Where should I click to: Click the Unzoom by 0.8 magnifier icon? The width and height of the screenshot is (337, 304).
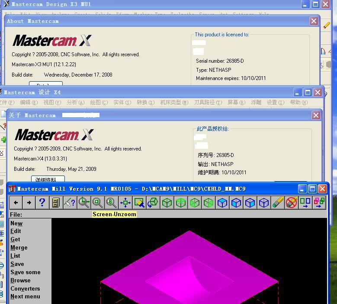(x=111, y=203)
